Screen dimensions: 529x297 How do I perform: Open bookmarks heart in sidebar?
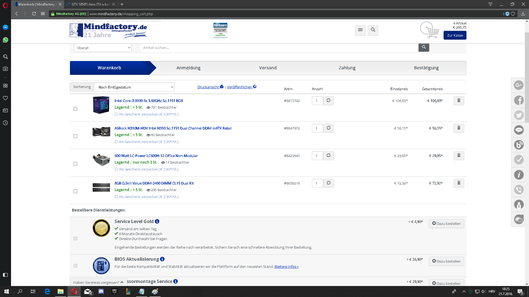click(x=5, y=98)
